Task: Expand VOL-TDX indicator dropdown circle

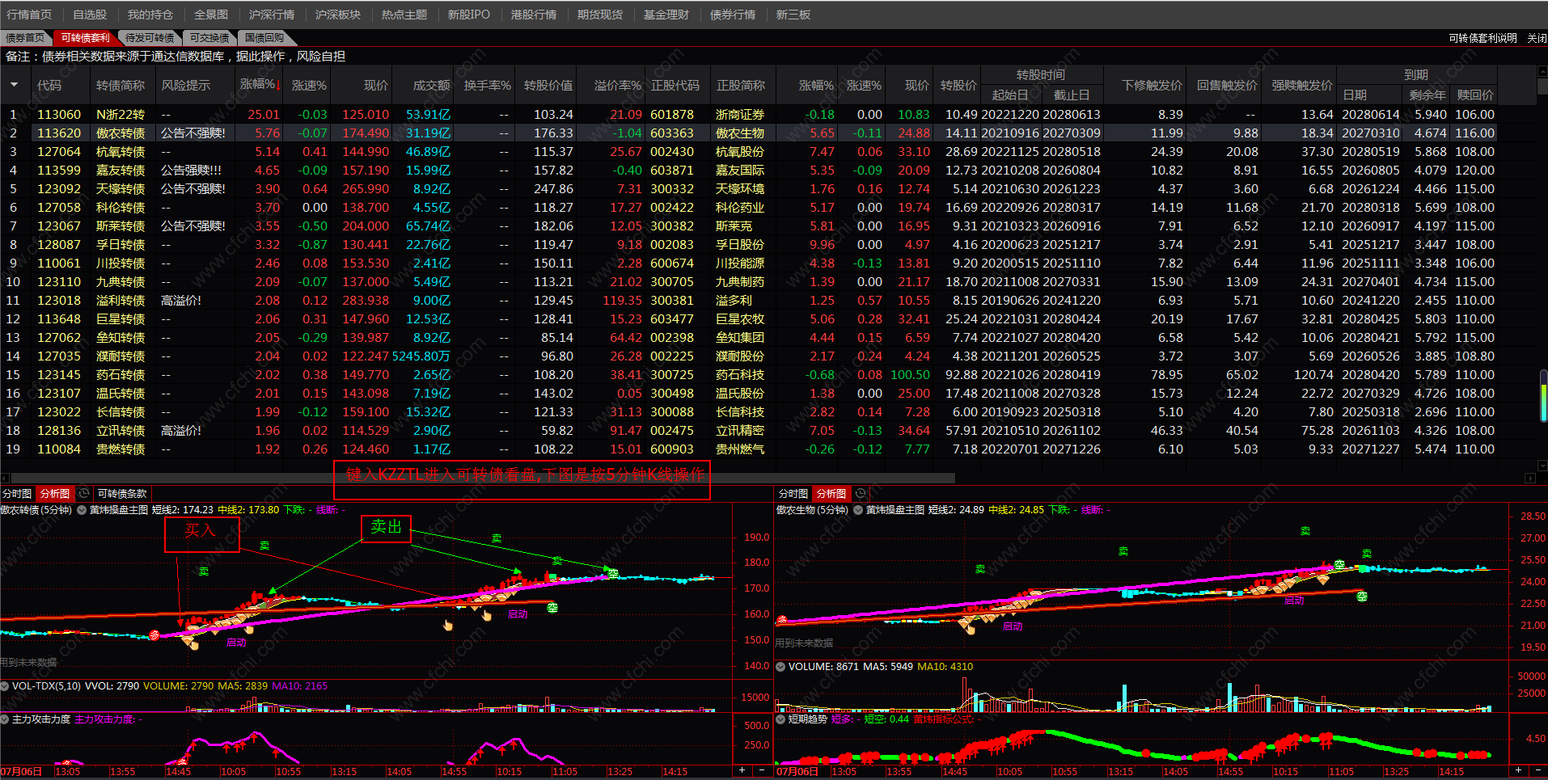Action: point(5,686)
